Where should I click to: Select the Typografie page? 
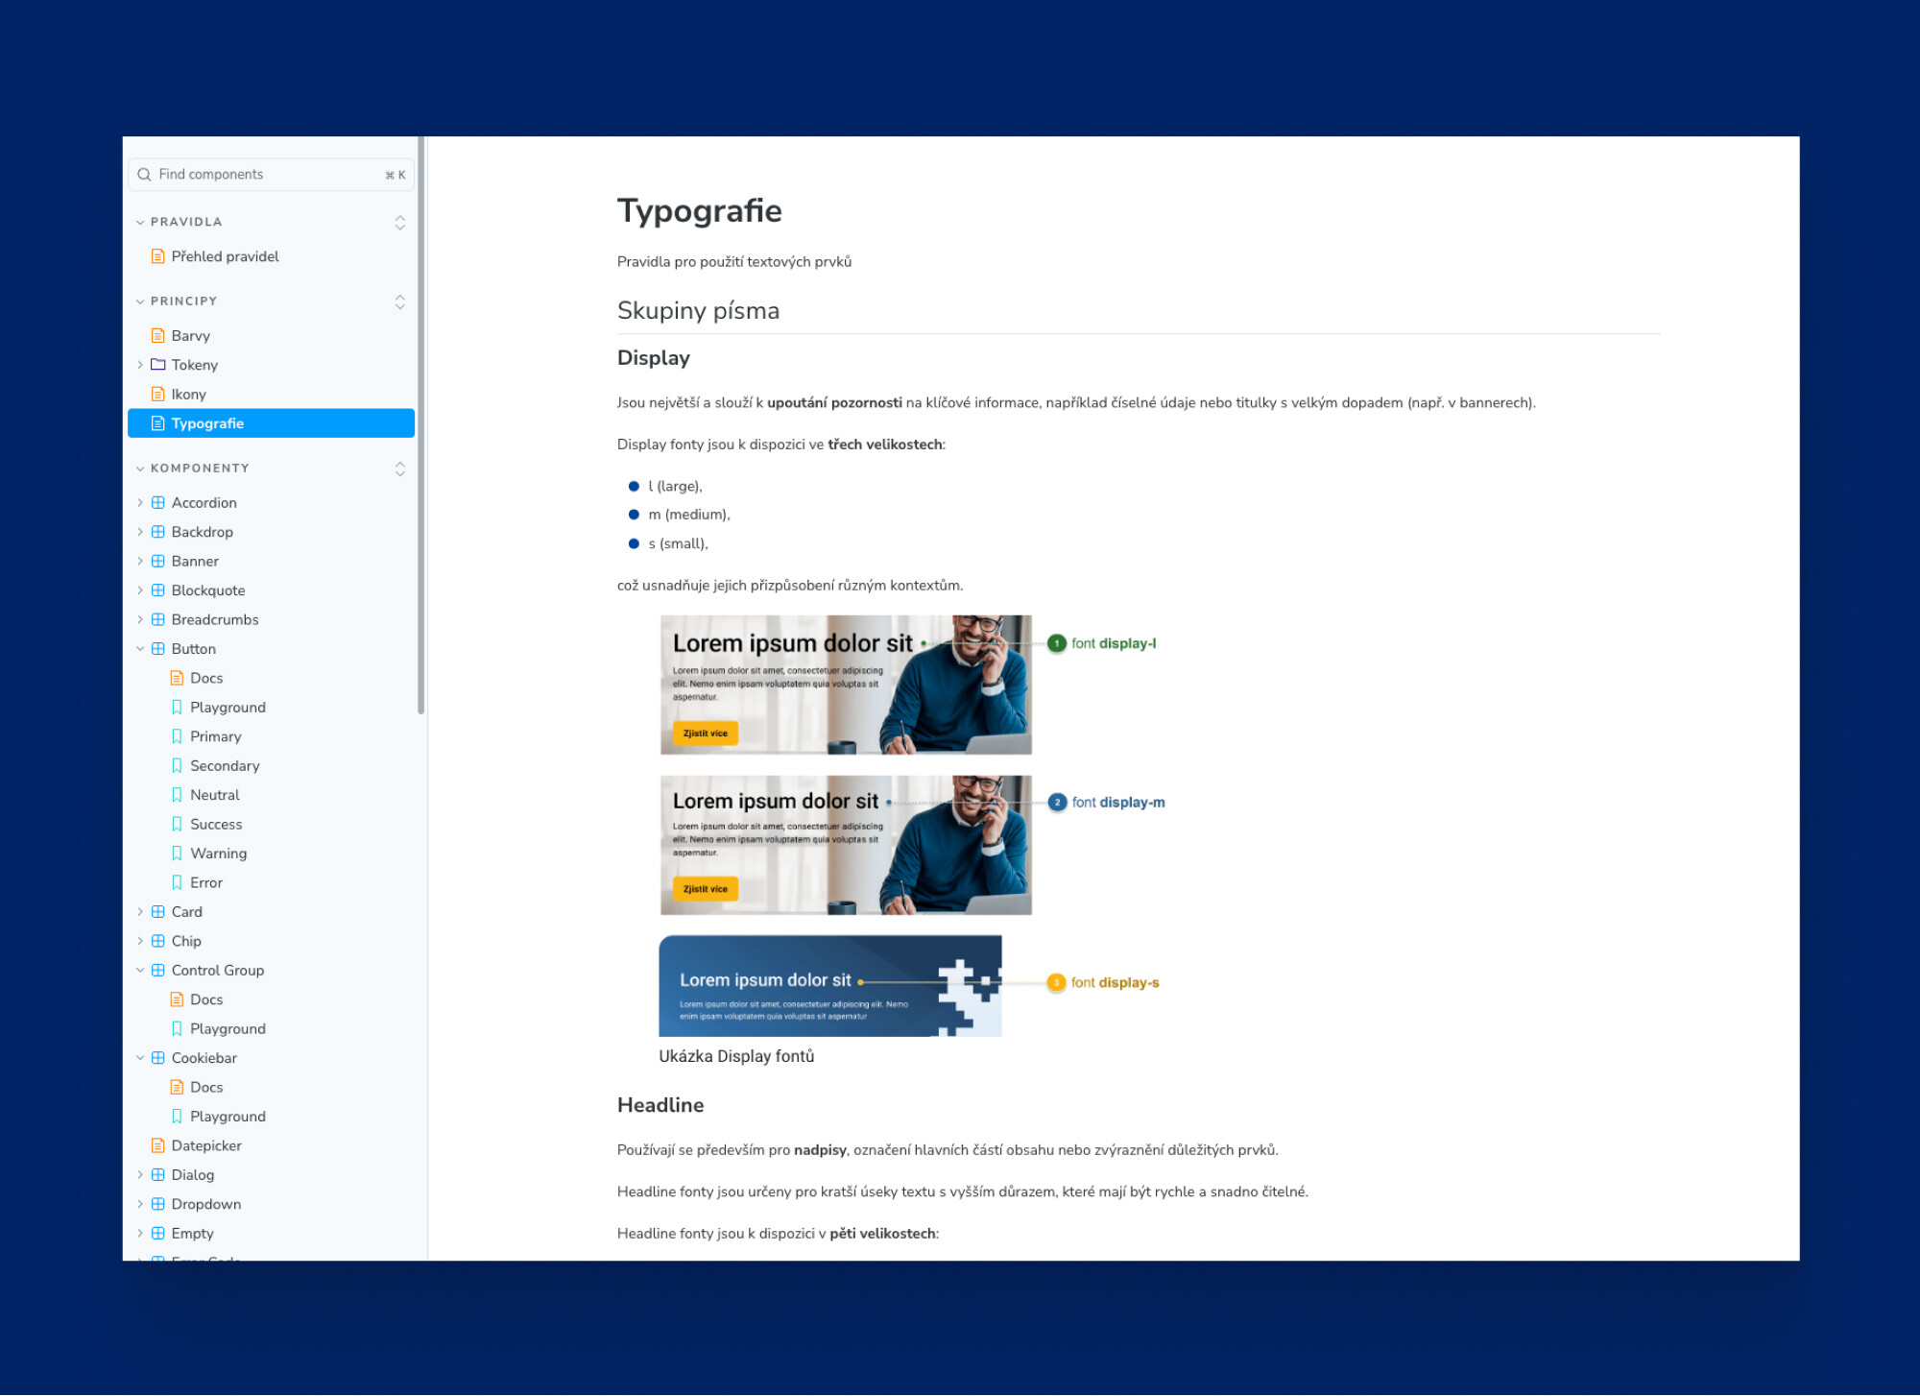pos(271,423)
